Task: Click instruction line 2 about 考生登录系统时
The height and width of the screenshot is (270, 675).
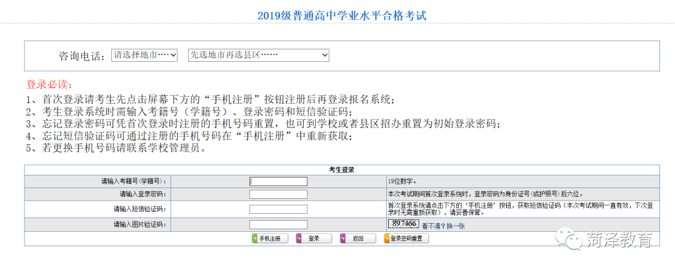Action: pyautogui.click(x=189, y=112)
